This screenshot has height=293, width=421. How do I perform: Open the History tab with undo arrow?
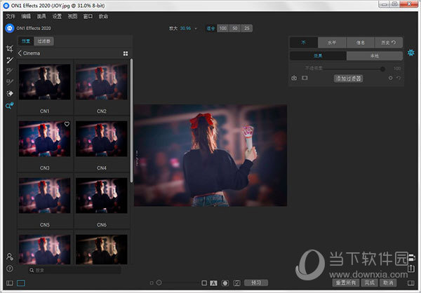click(x=389, y=42)
